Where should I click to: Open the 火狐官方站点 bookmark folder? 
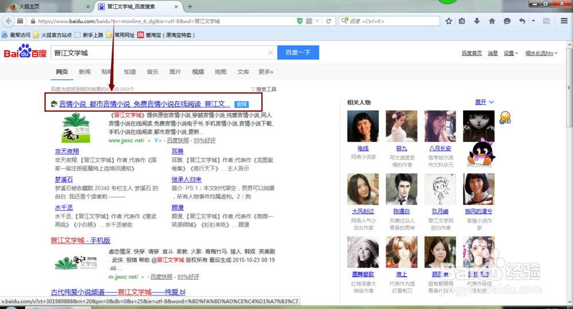[x=52, y=35]
